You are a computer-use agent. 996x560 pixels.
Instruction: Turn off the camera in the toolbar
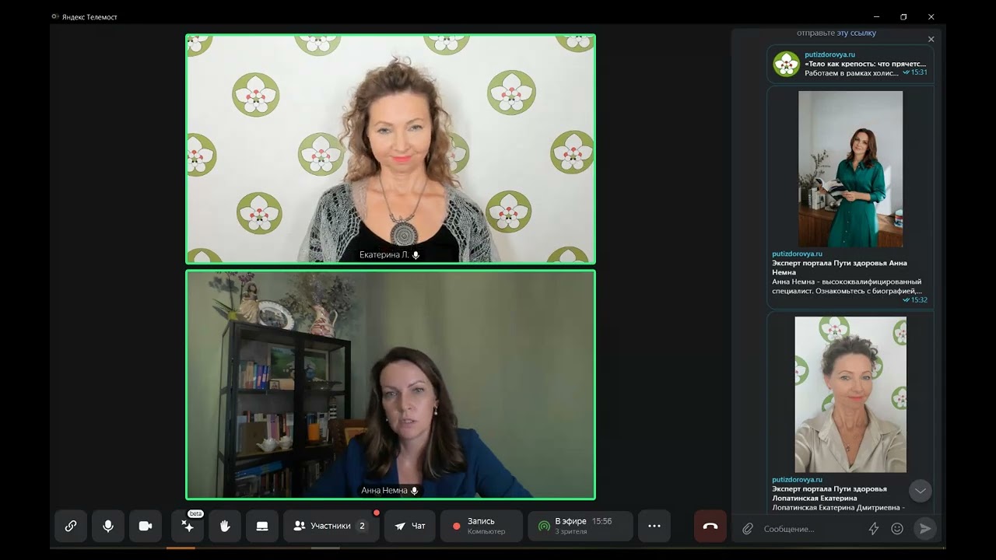146,526
